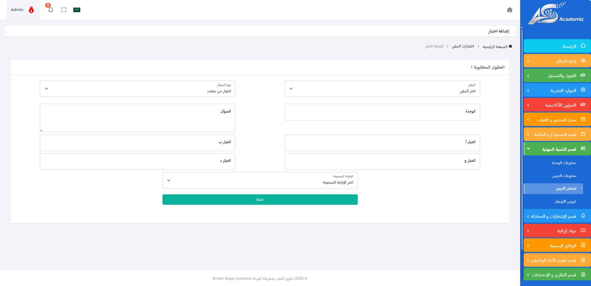Click the Saudi flag language icon

(76, 10)
